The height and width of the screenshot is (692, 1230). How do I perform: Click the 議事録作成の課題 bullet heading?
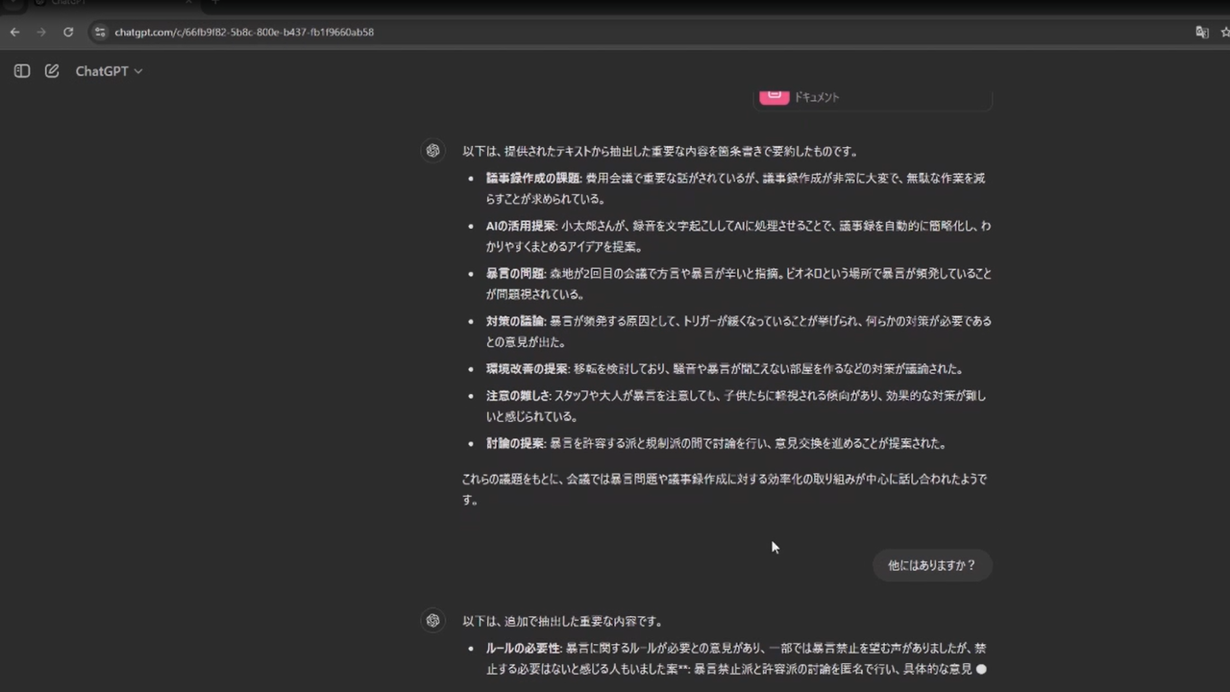(x=533, y=178)
